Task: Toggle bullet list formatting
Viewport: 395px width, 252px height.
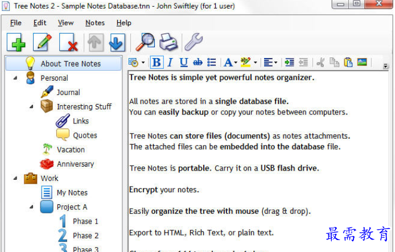Action: pos(212,62)
